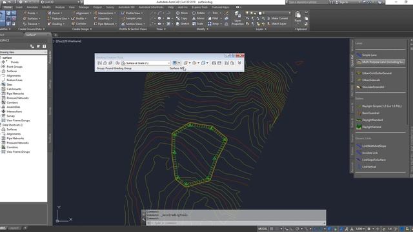This screenshot has width=413, height=232.
Task: Switch to the Analyze ribbon tab
Action: point(60,7)
